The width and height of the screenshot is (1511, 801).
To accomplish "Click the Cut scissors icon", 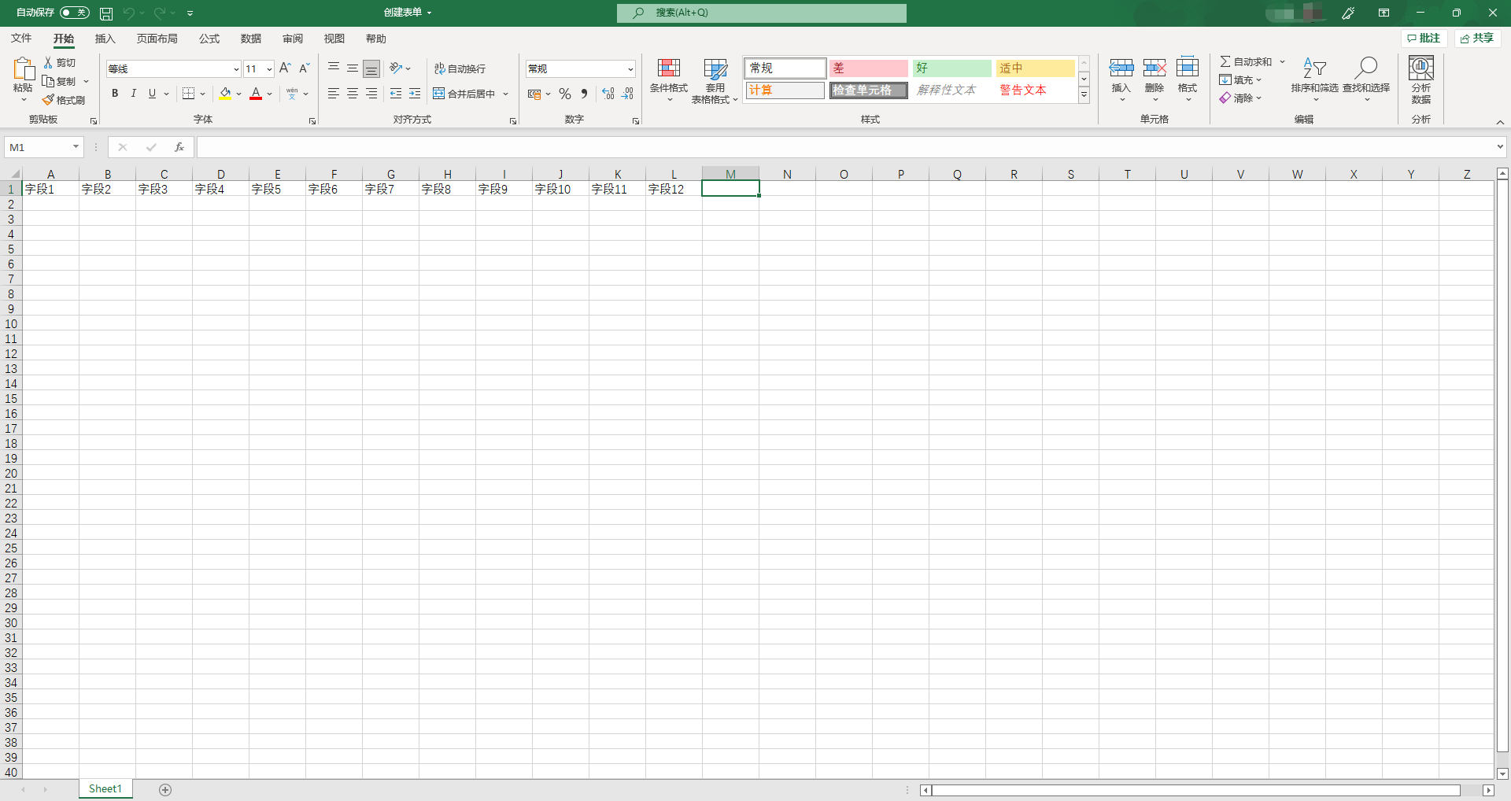I will [49, 62].
